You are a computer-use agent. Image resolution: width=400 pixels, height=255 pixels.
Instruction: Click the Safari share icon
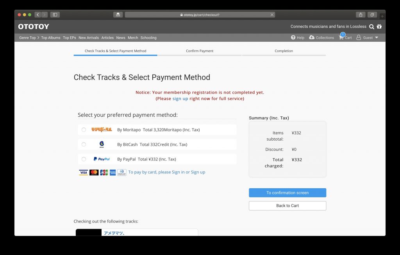(361, 15)
